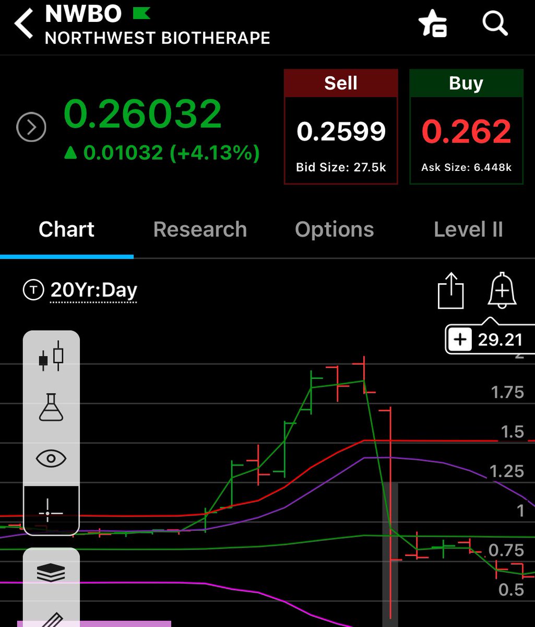Viewport: 535px width, 627px height.
Task: Tap the change value 0.01032 (+4.13%)
Action: pyautogui.click(x=161, y=153)
